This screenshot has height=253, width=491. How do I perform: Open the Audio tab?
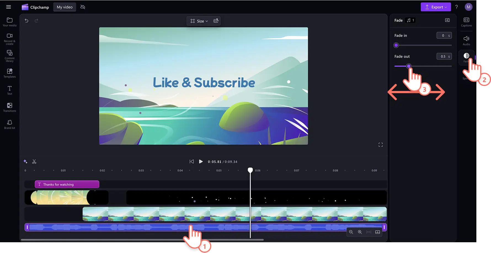tap(466, 41)
